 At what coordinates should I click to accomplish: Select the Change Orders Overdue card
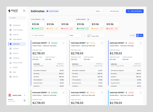(x=112, y=26)
